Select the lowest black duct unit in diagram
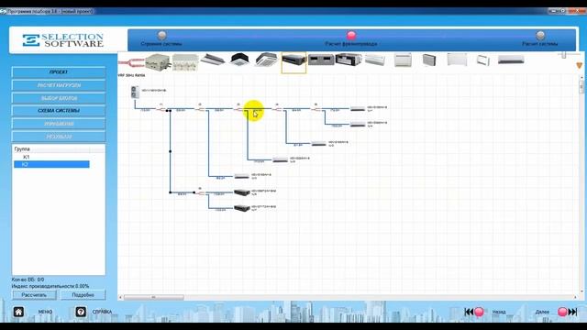Image resolution: width=587 pixels, height=330 pixels. click(x=242, y=208)
